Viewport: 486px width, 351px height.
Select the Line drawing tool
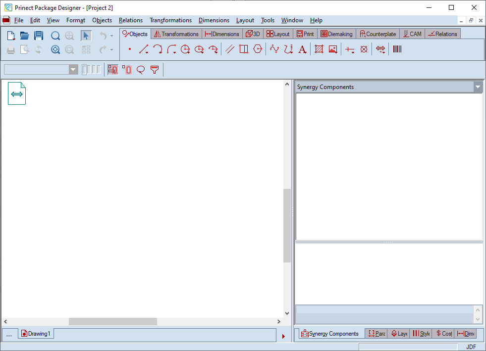144,49
